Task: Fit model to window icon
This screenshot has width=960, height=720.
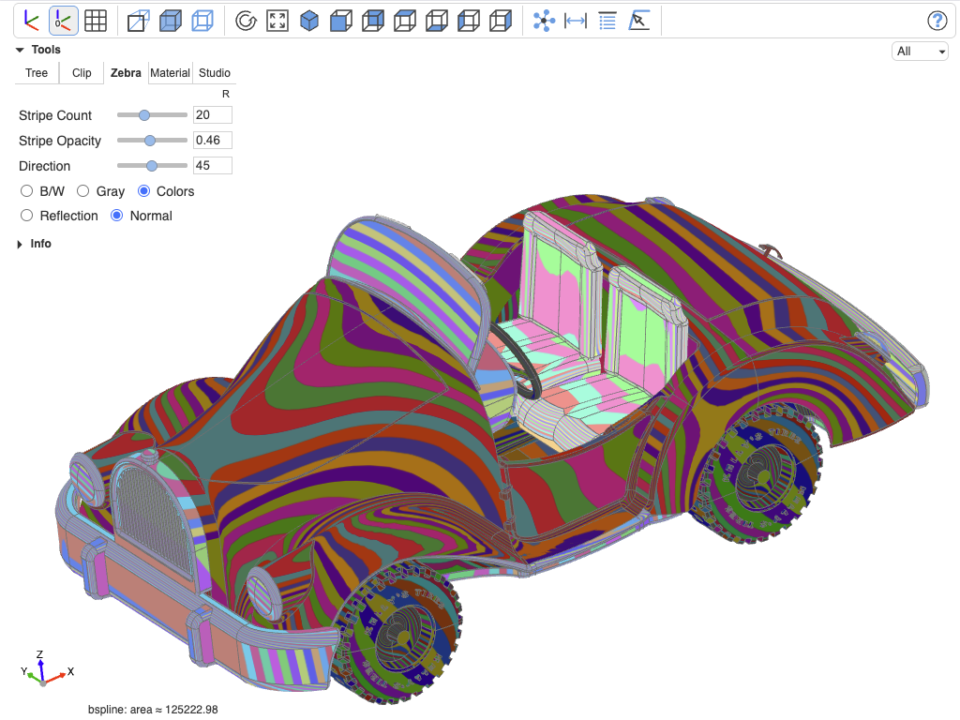Action: pos(277,21)
